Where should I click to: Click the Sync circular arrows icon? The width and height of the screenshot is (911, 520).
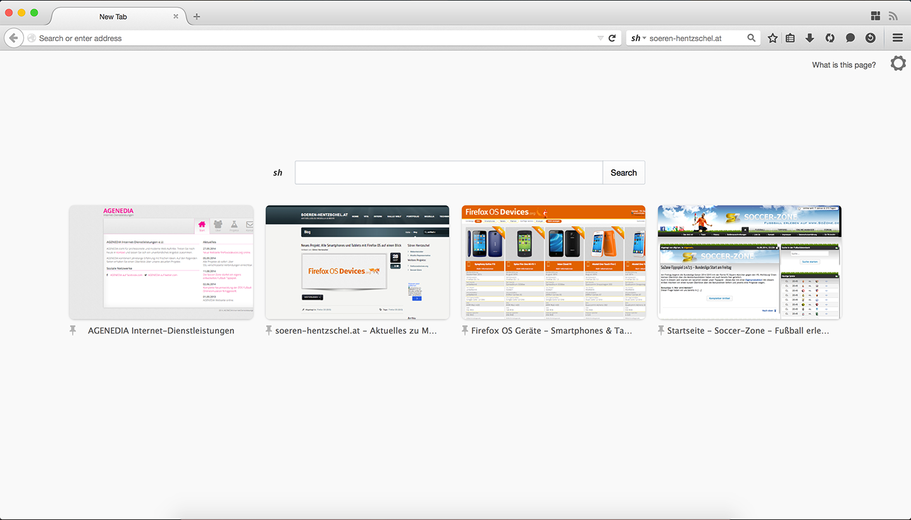[830, 38]
